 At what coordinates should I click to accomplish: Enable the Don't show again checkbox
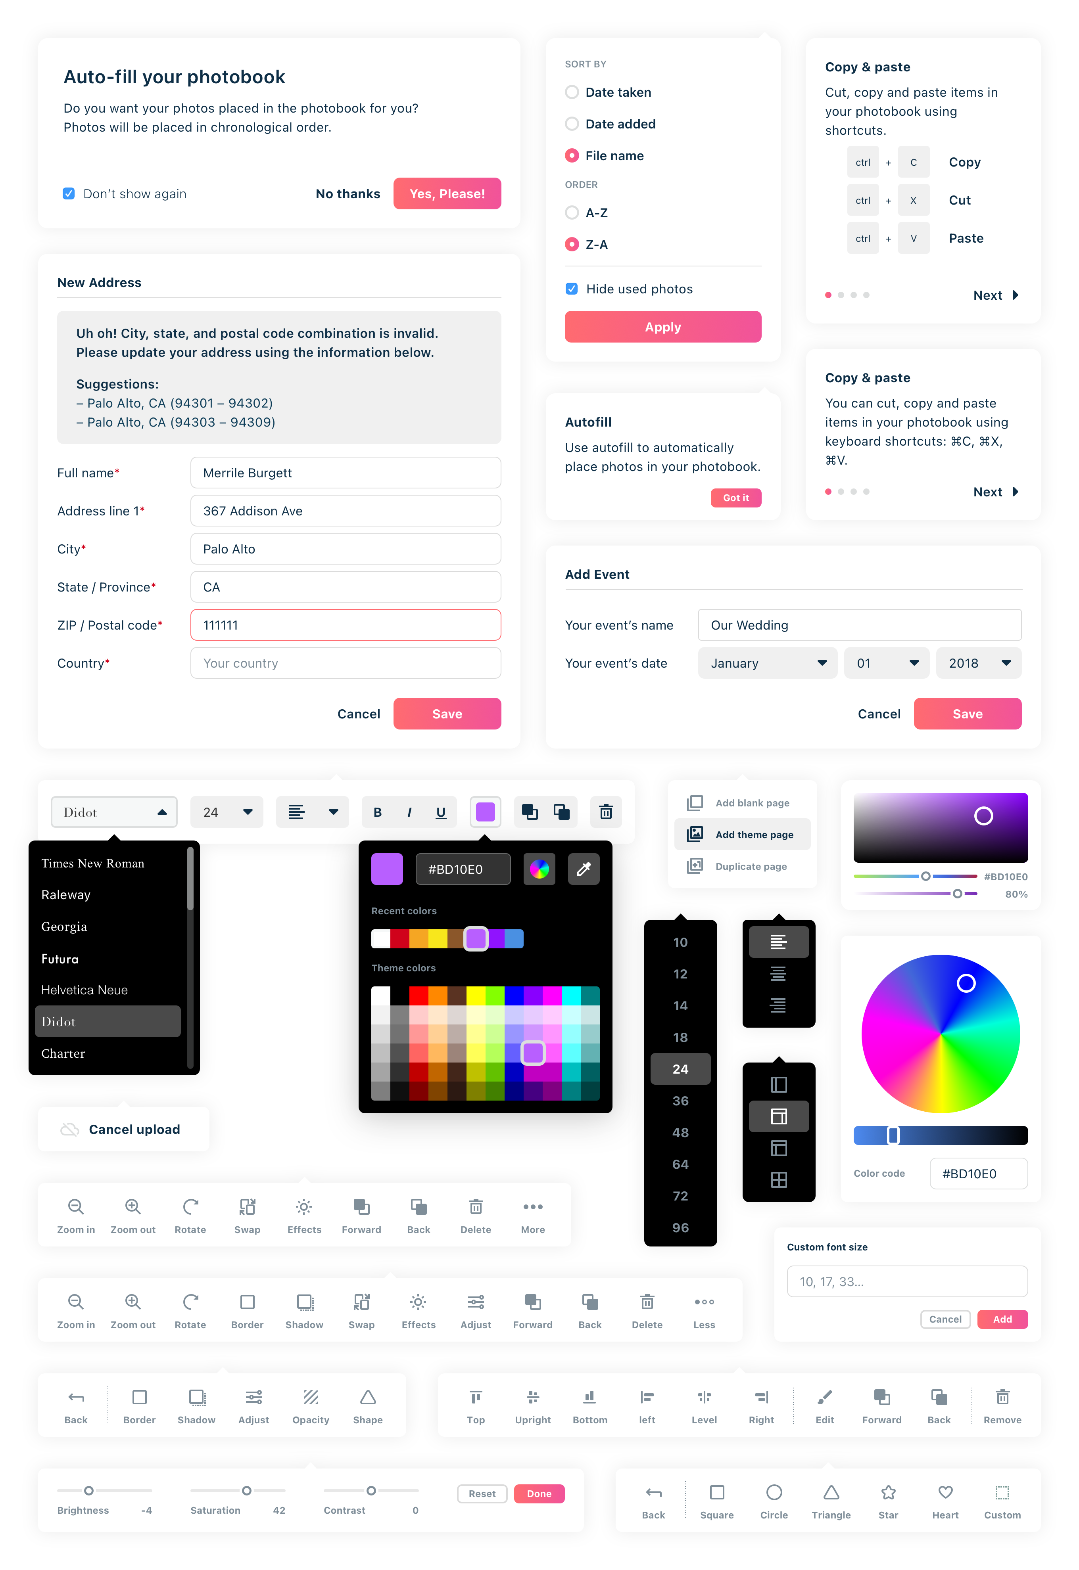[68, 192]
